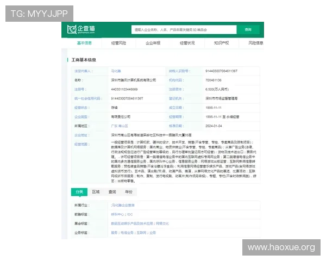The image size is (326, 261).
Task: Select registration number 440301103448669
Action: (x=124, y=89)
